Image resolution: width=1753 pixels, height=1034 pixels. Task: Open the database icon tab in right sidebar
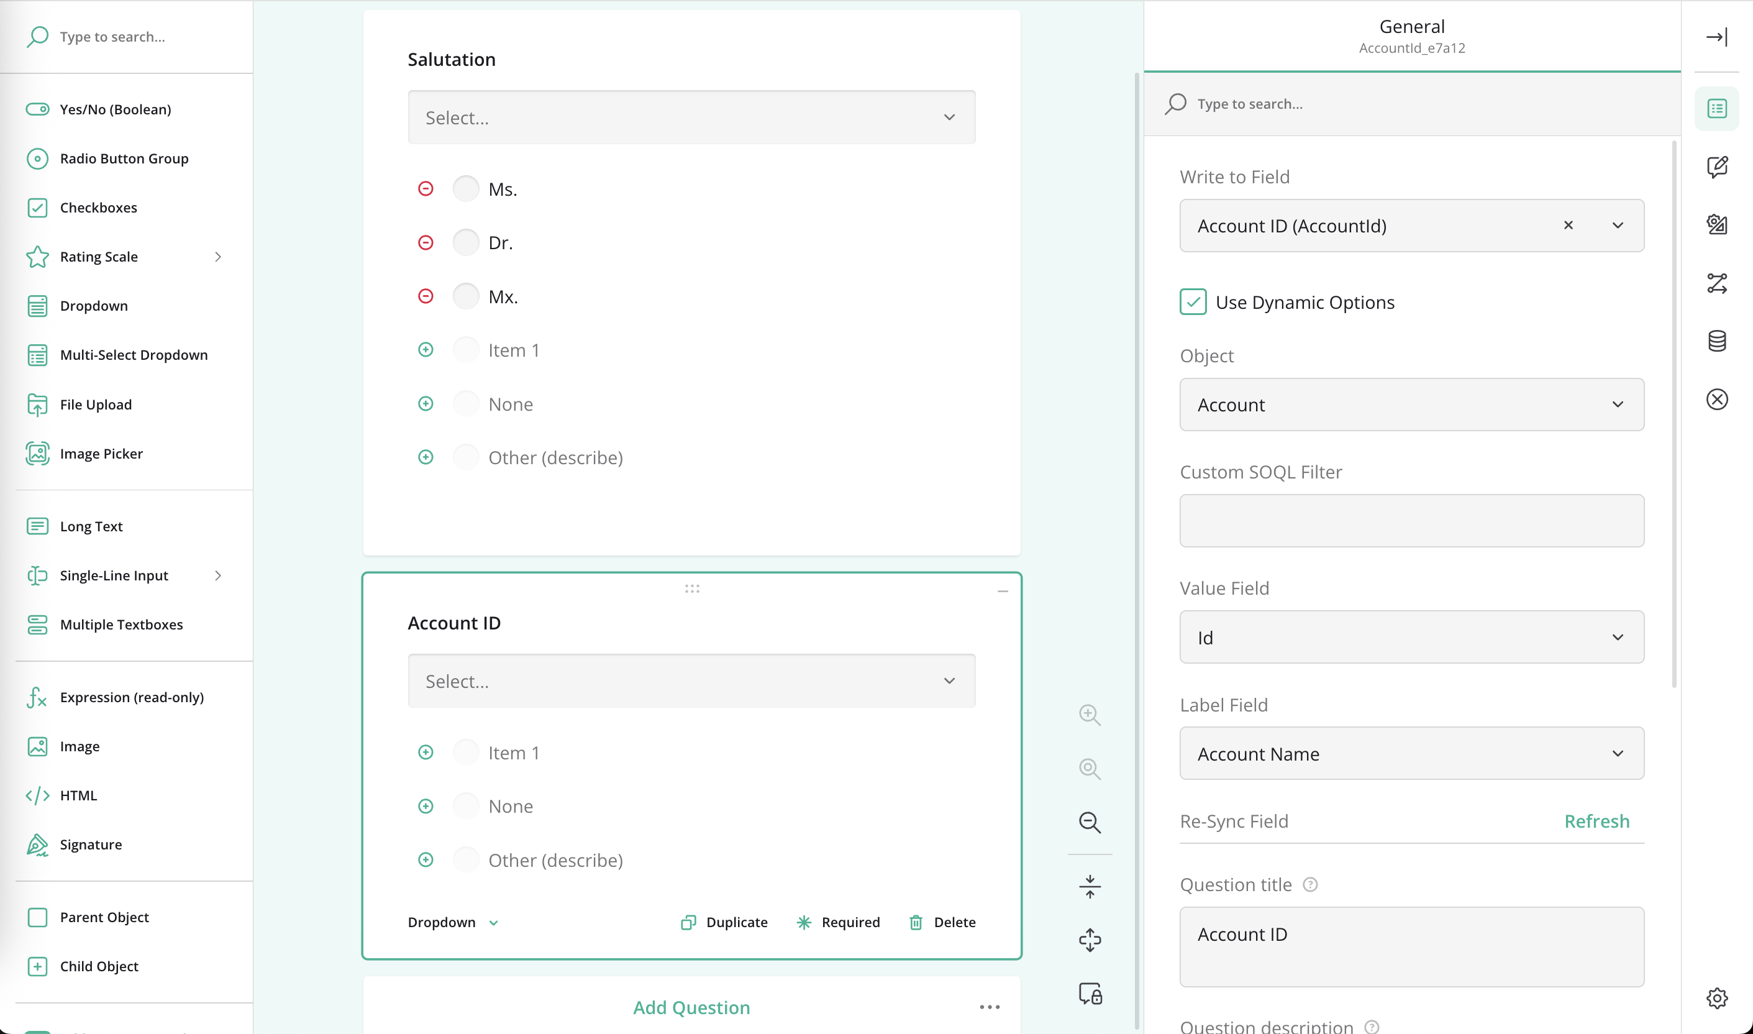pos(1716,341)
